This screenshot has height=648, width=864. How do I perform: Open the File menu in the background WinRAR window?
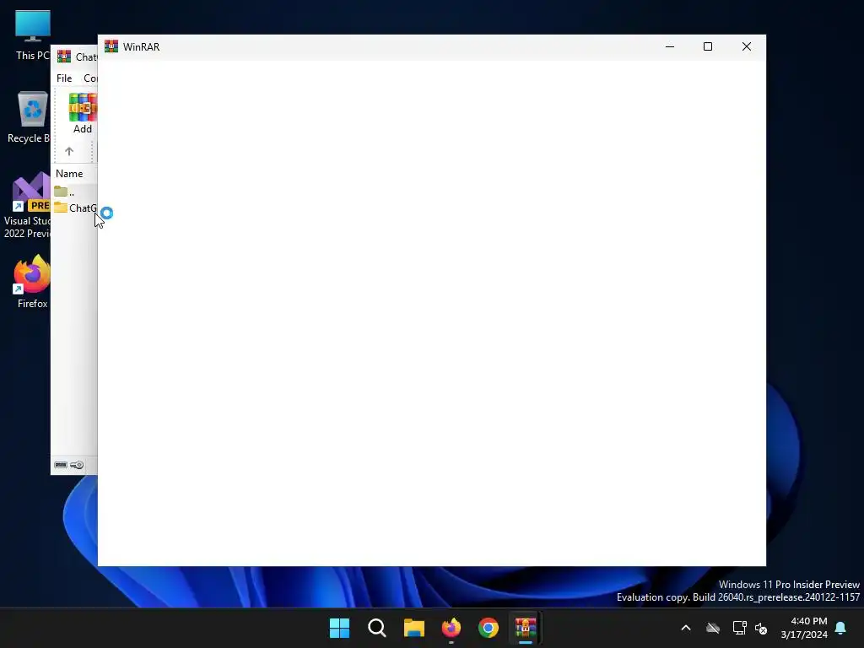64,78
